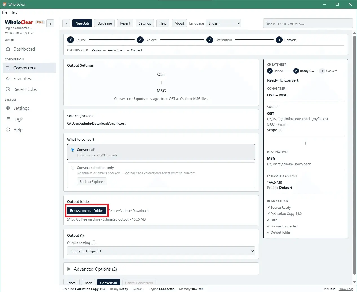Open the Language dropdown

[223, 23]
